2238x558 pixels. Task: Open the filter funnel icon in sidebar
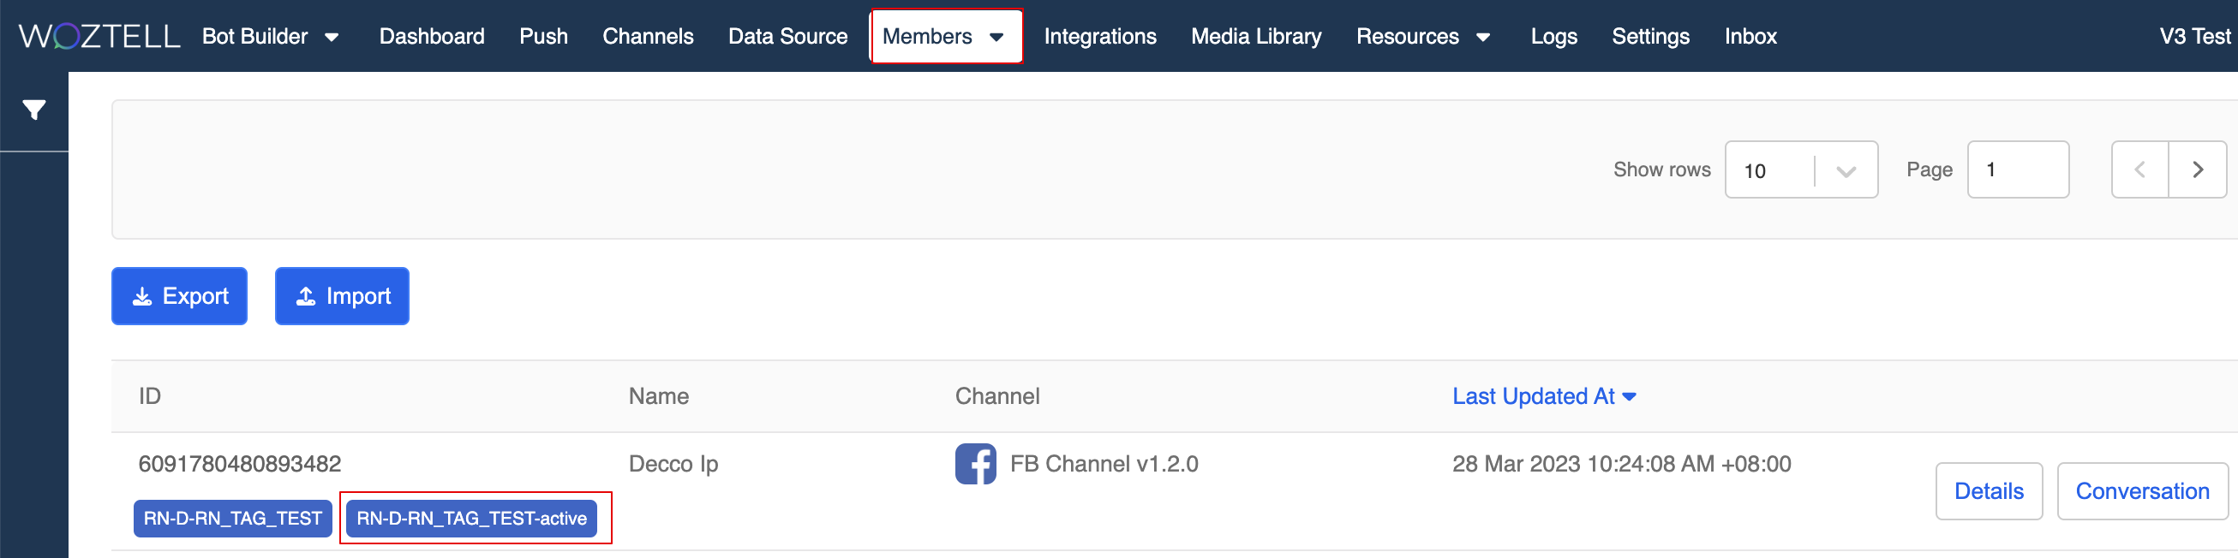[x=34, y=110]
